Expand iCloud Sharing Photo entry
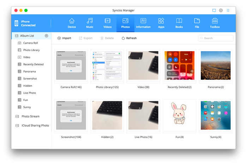This screenshot has width=247, height=165. pyautogui.click(x=35, y=125)
